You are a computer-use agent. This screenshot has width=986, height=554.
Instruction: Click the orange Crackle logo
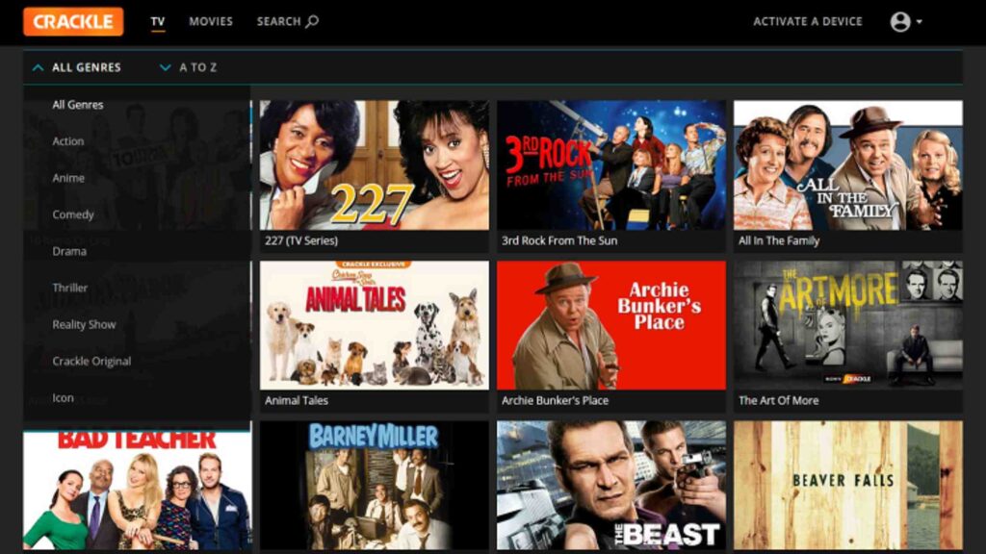click(73, 21)
